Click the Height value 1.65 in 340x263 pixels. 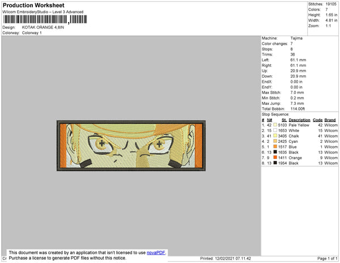[x=331, y=15]
